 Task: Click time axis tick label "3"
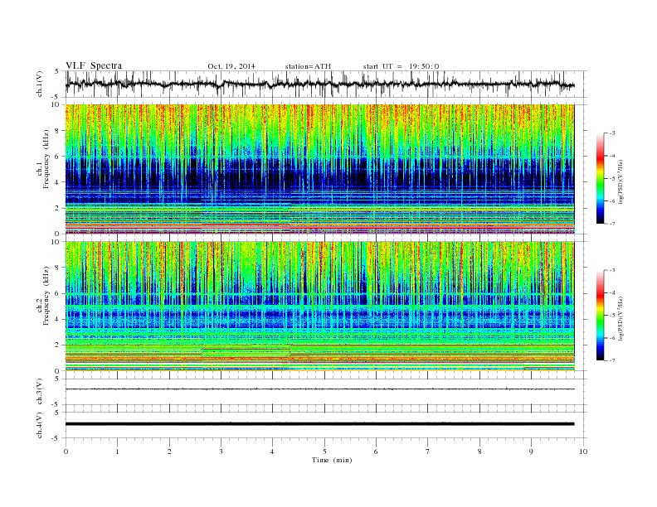(x=221, y=451)
